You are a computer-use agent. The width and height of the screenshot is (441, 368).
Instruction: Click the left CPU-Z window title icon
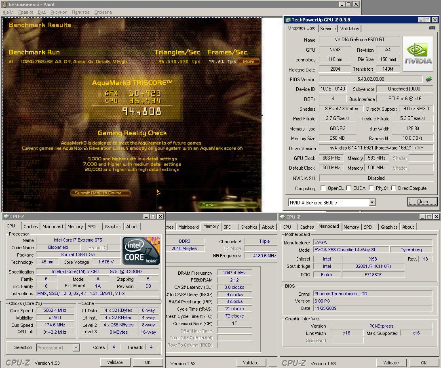6,216
